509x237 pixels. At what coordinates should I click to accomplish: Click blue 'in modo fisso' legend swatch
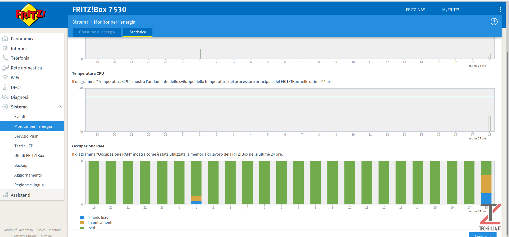pyautogui.click(x=82, y=217)
